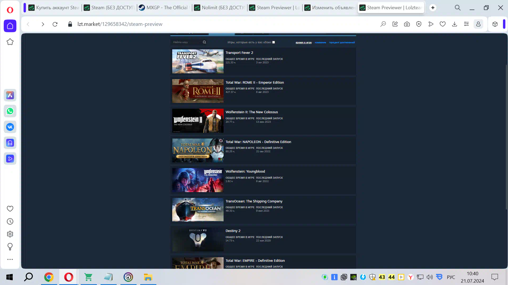Open History clock icon in sidebar

pyautogui.click(x=10, y=221)
